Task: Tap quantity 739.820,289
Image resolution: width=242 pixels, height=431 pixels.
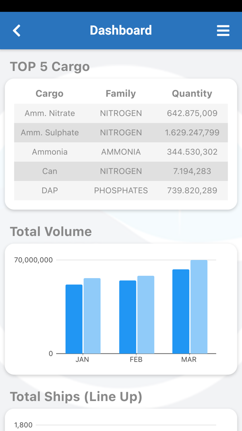Action: click(192, 190)
